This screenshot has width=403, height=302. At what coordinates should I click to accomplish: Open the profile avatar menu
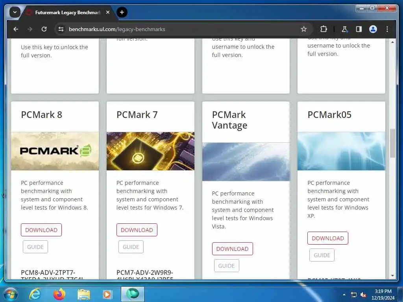(373, 29)
